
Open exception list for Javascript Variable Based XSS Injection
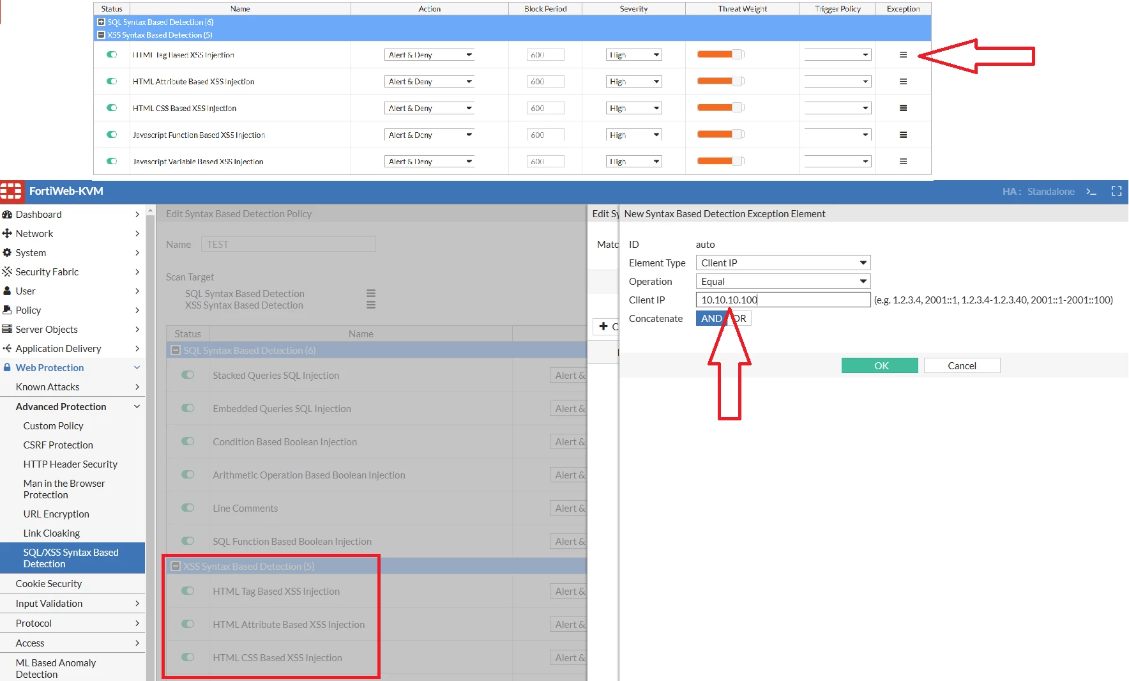(x=903, y=162)
